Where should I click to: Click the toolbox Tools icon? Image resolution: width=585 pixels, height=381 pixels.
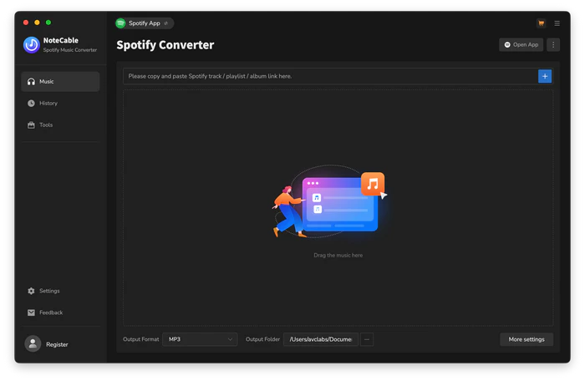pos(32,125)
